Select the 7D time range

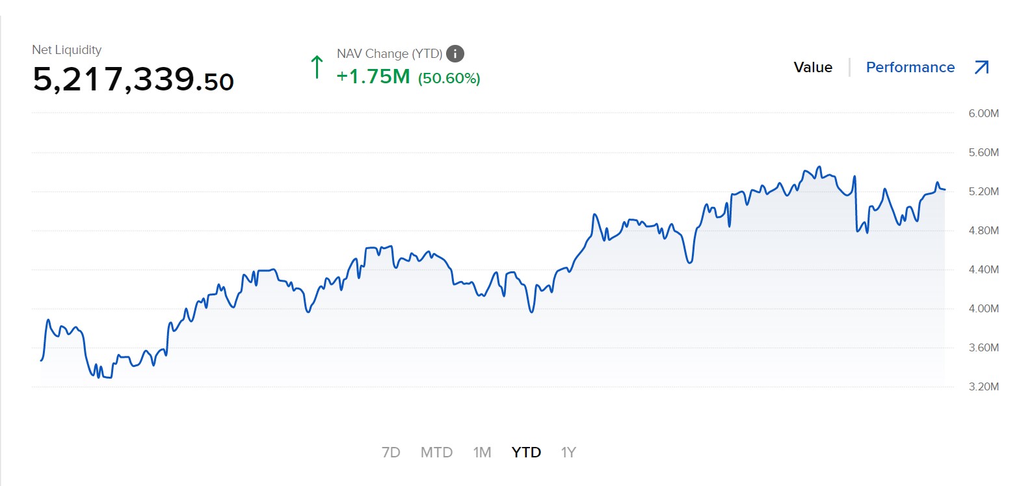click(391, 452)
